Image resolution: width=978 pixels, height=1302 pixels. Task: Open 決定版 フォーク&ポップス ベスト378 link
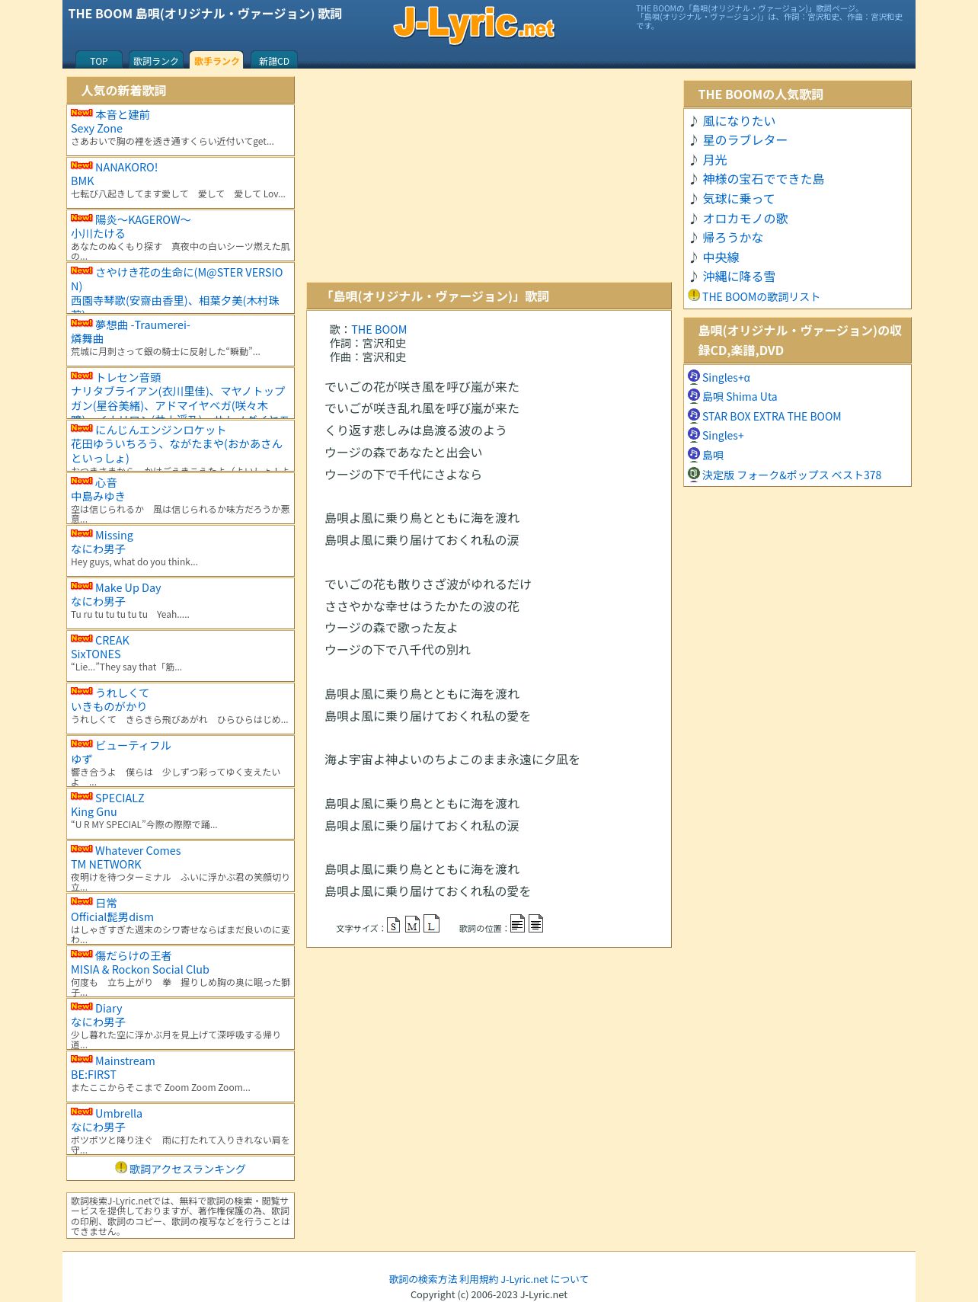[x=791, y=475]
